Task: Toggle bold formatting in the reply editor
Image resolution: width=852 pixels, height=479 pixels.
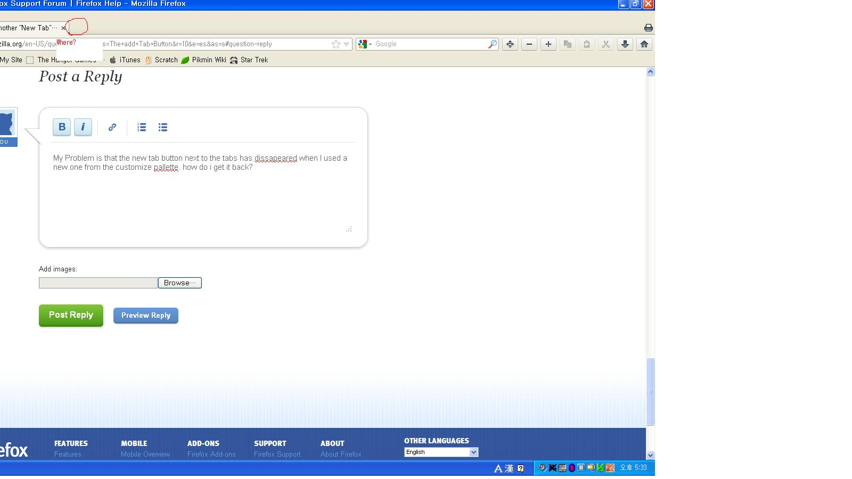Action: (62, 127)
